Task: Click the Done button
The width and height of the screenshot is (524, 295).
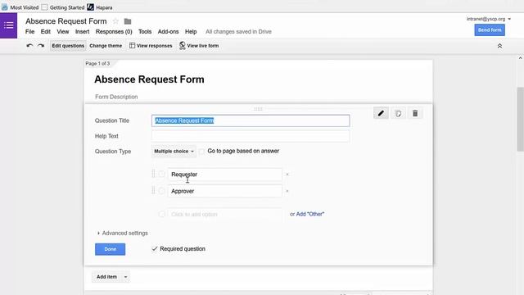Action: click(110, 249)
